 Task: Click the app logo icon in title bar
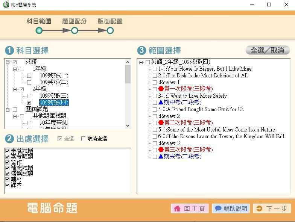pyautogui.click(x=6, y=5)
